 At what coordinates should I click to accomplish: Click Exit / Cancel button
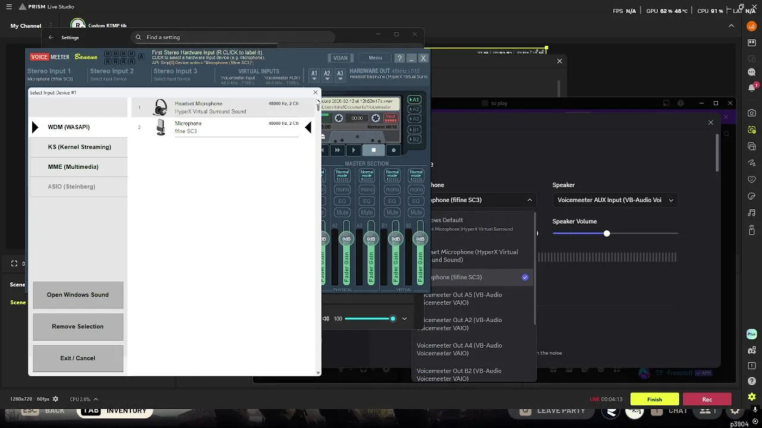click(x=78, y=358)
